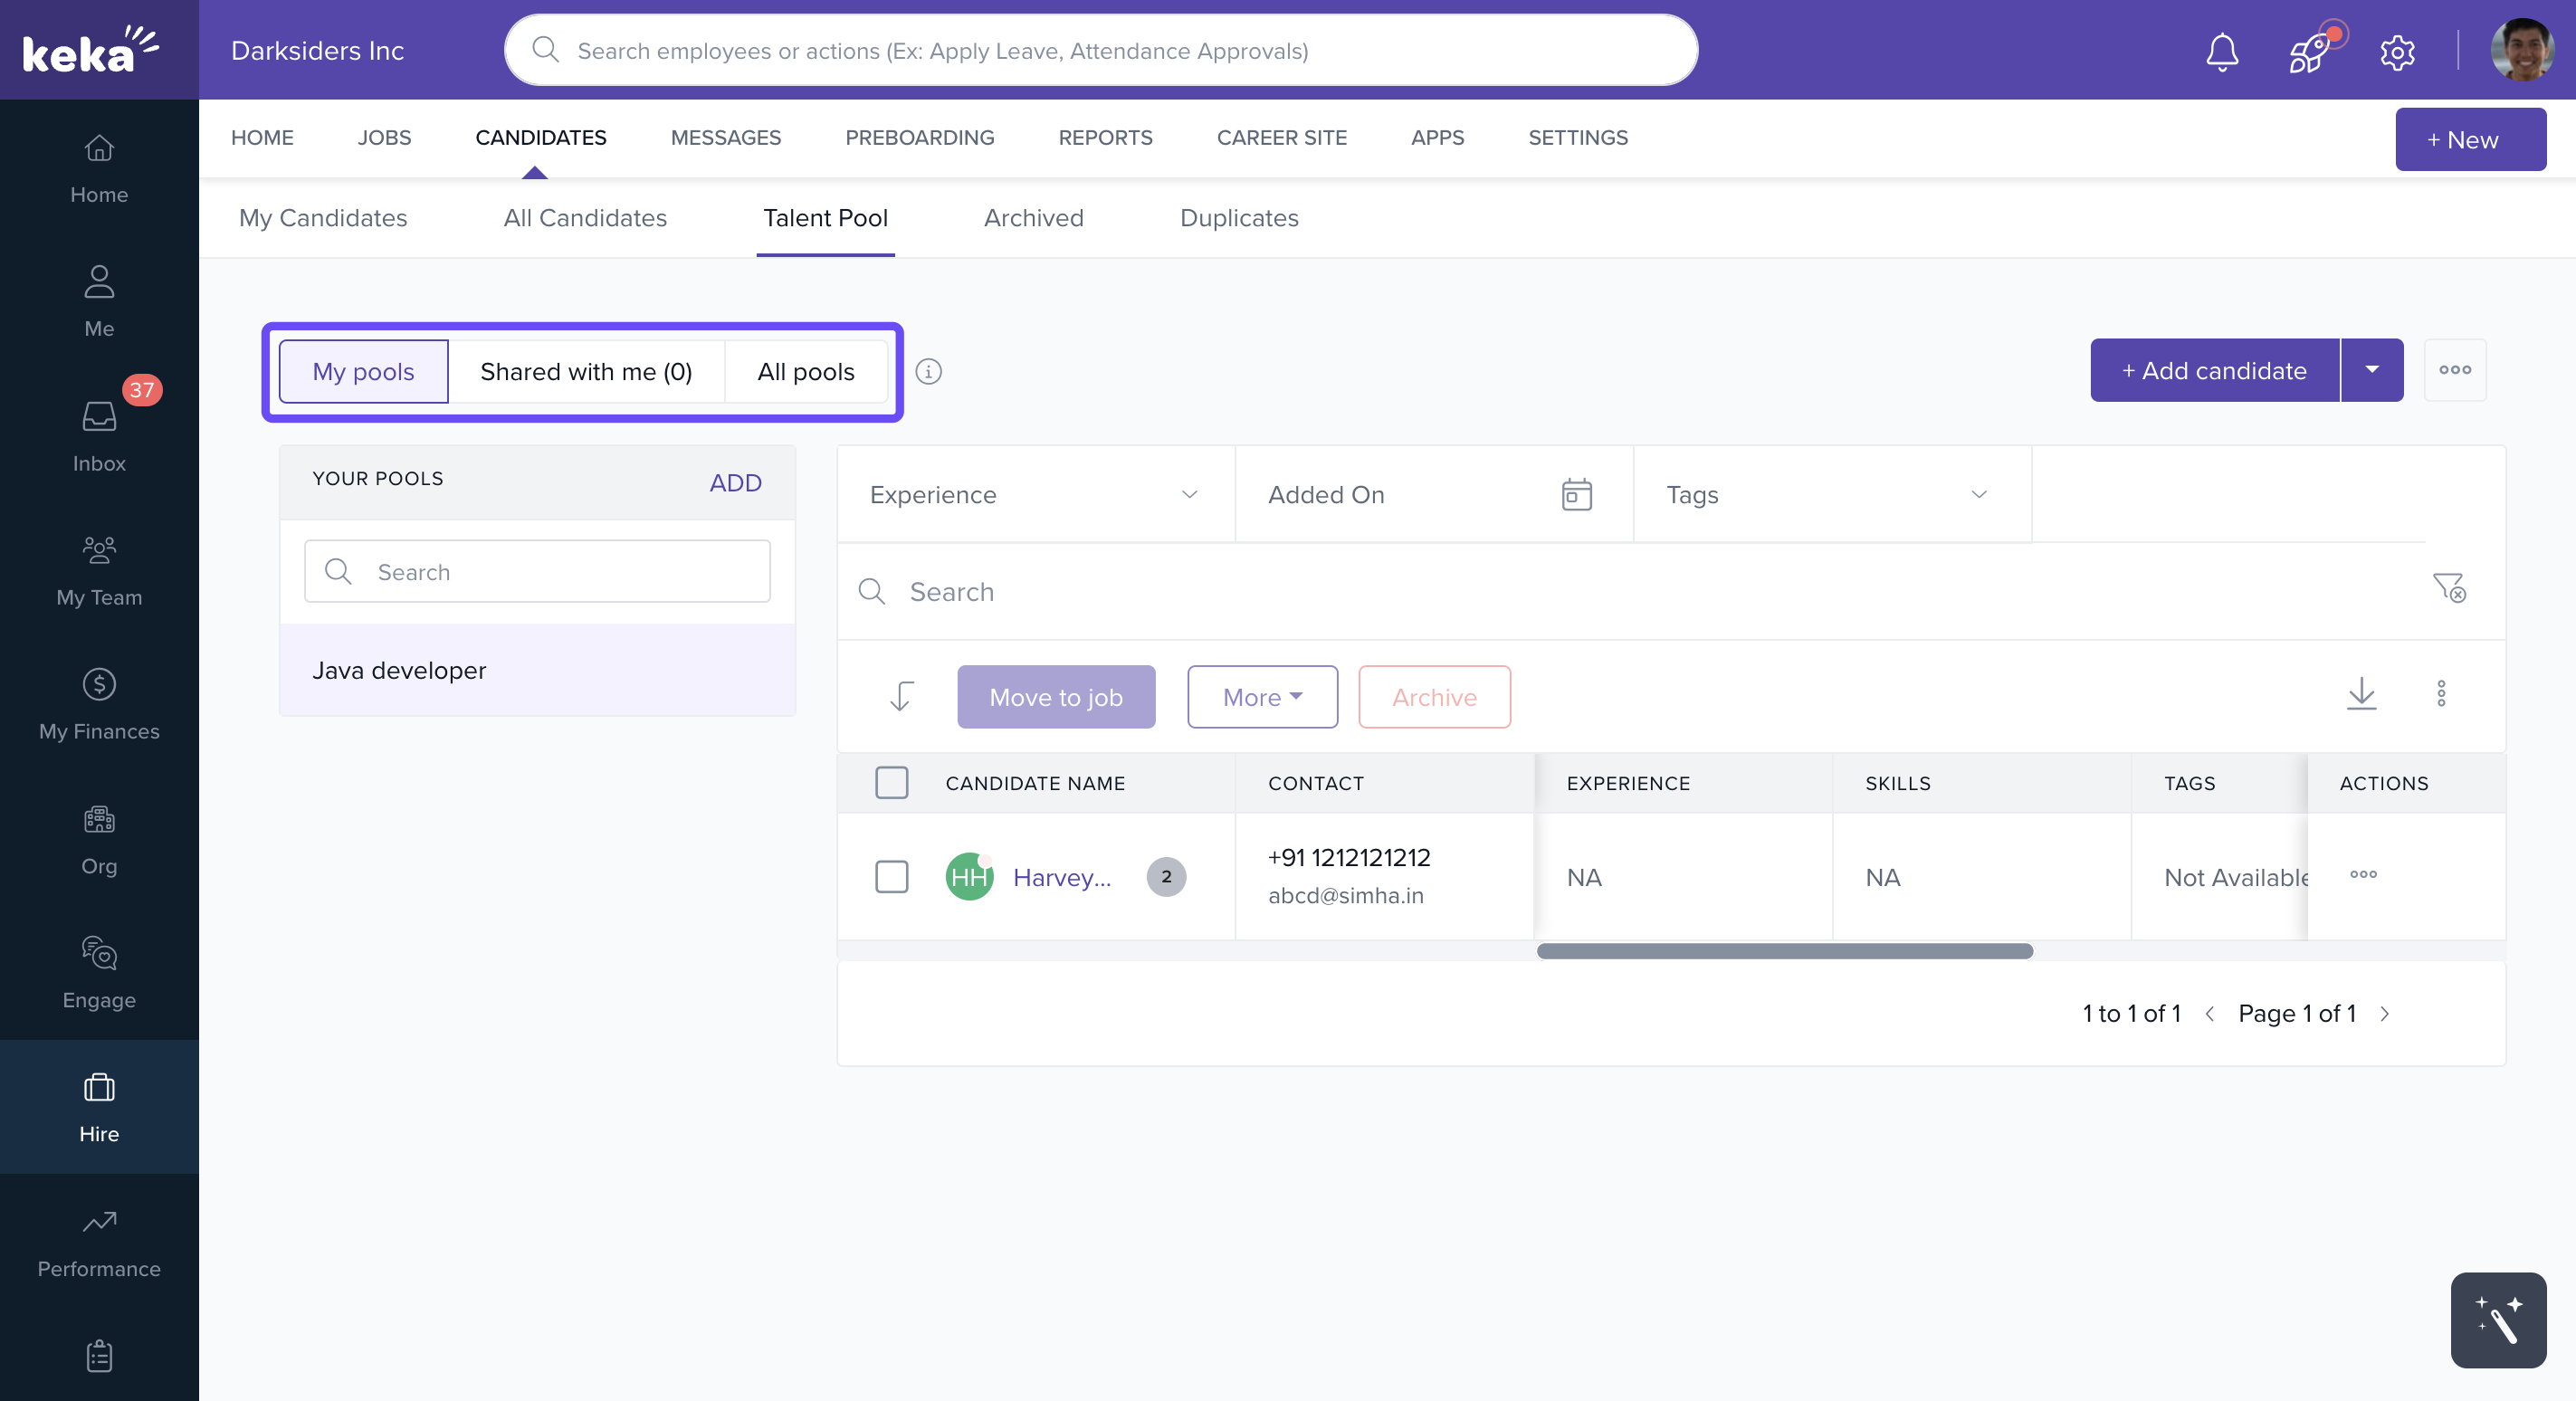Image resolution: width=2576 pixels, height=1401 pixels.
Task: Switch to the Archived tab
Action: point(1033,218)
